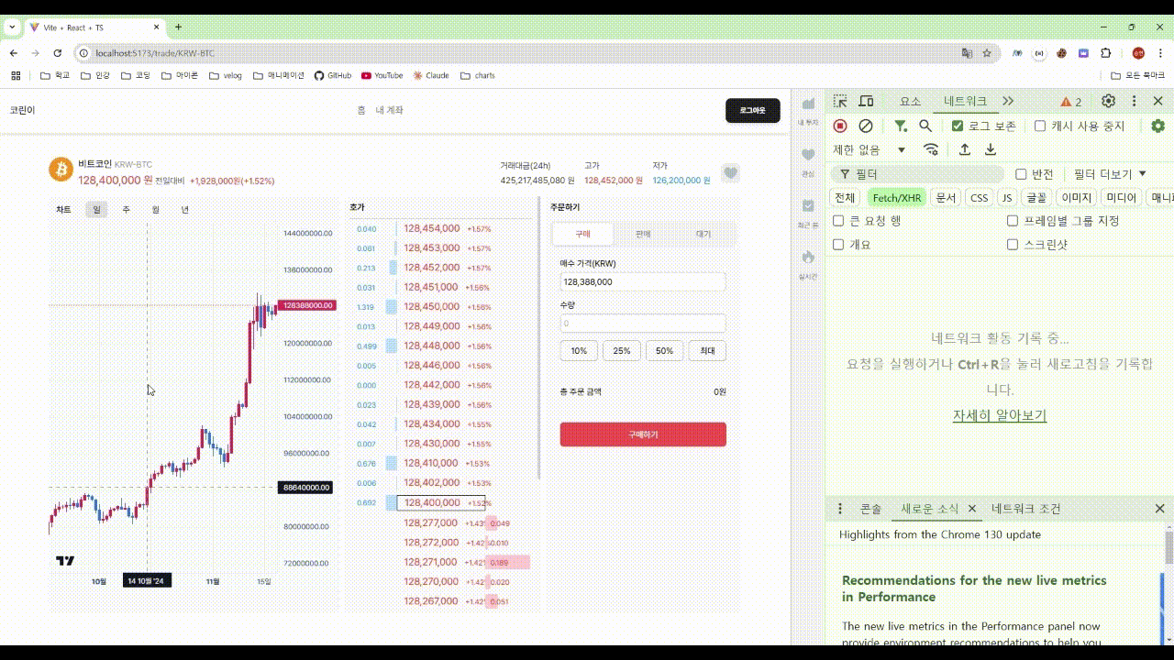Image resolution: width=1174 pixels, height=660 pixels.
Task: Clear the network log
Action: tap(866, 126)
